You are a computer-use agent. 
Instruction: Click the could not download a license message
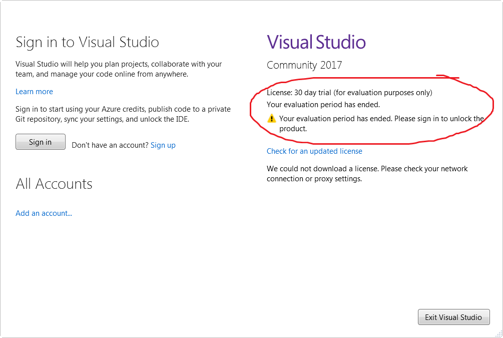(367, 174)
